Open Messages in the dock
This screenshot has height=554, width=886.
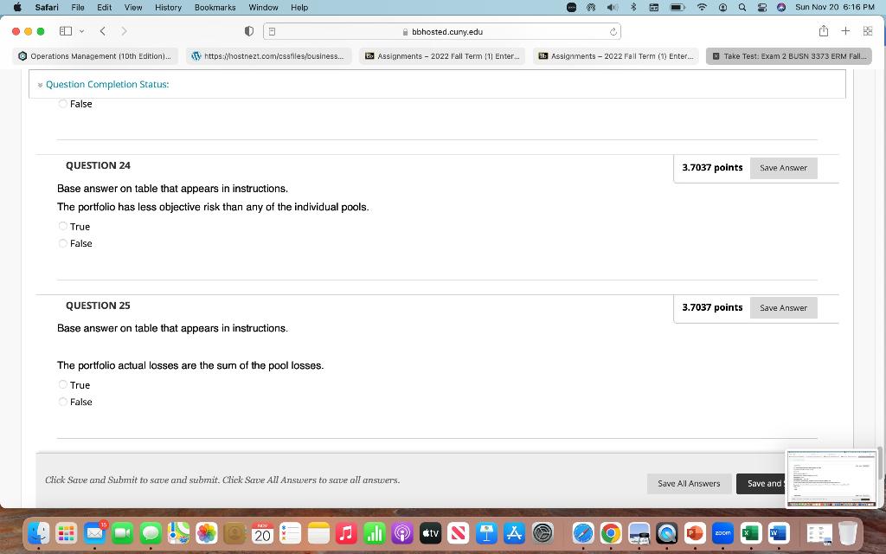point(151,533)
